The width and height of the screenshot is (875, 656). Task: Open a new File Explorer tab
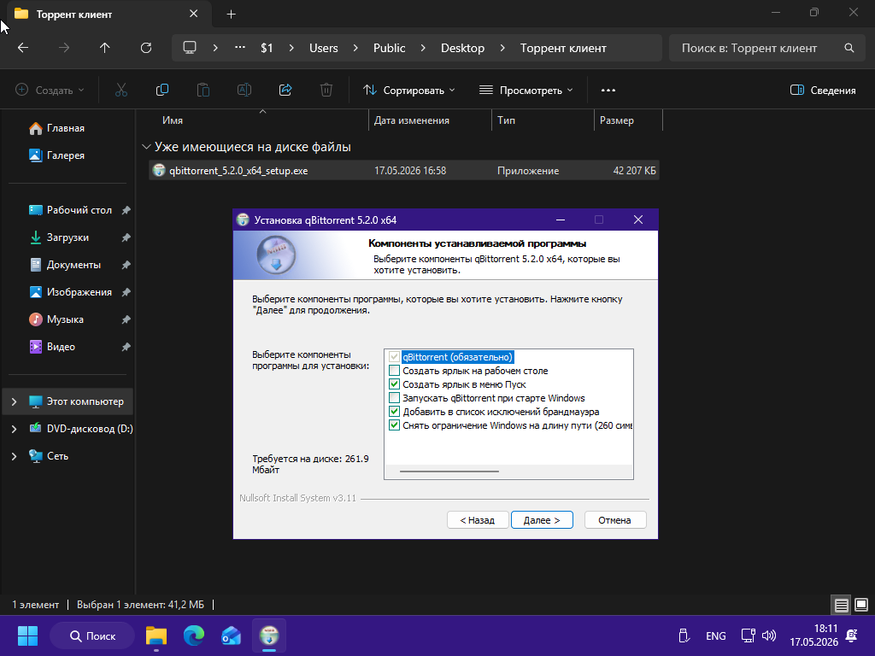click(x=231, y=14)
